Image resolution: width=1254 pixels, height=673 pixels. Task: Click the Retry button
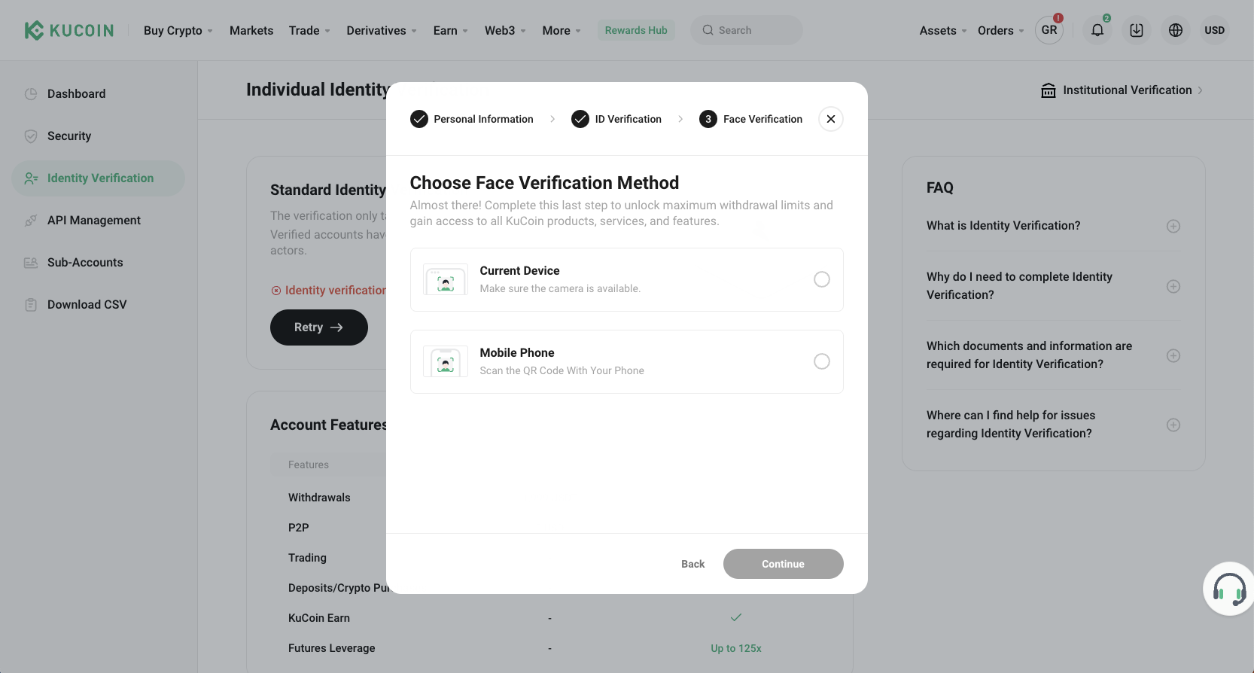(318, 327)
